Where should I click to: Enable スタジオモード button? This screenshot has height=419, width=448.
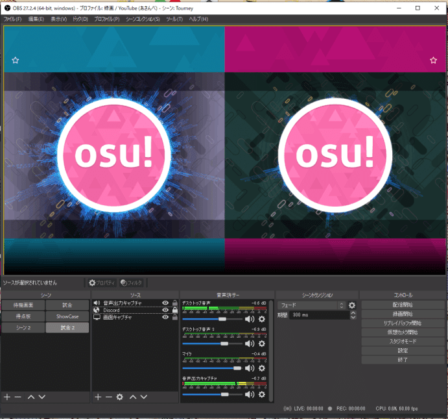(403, 342)
